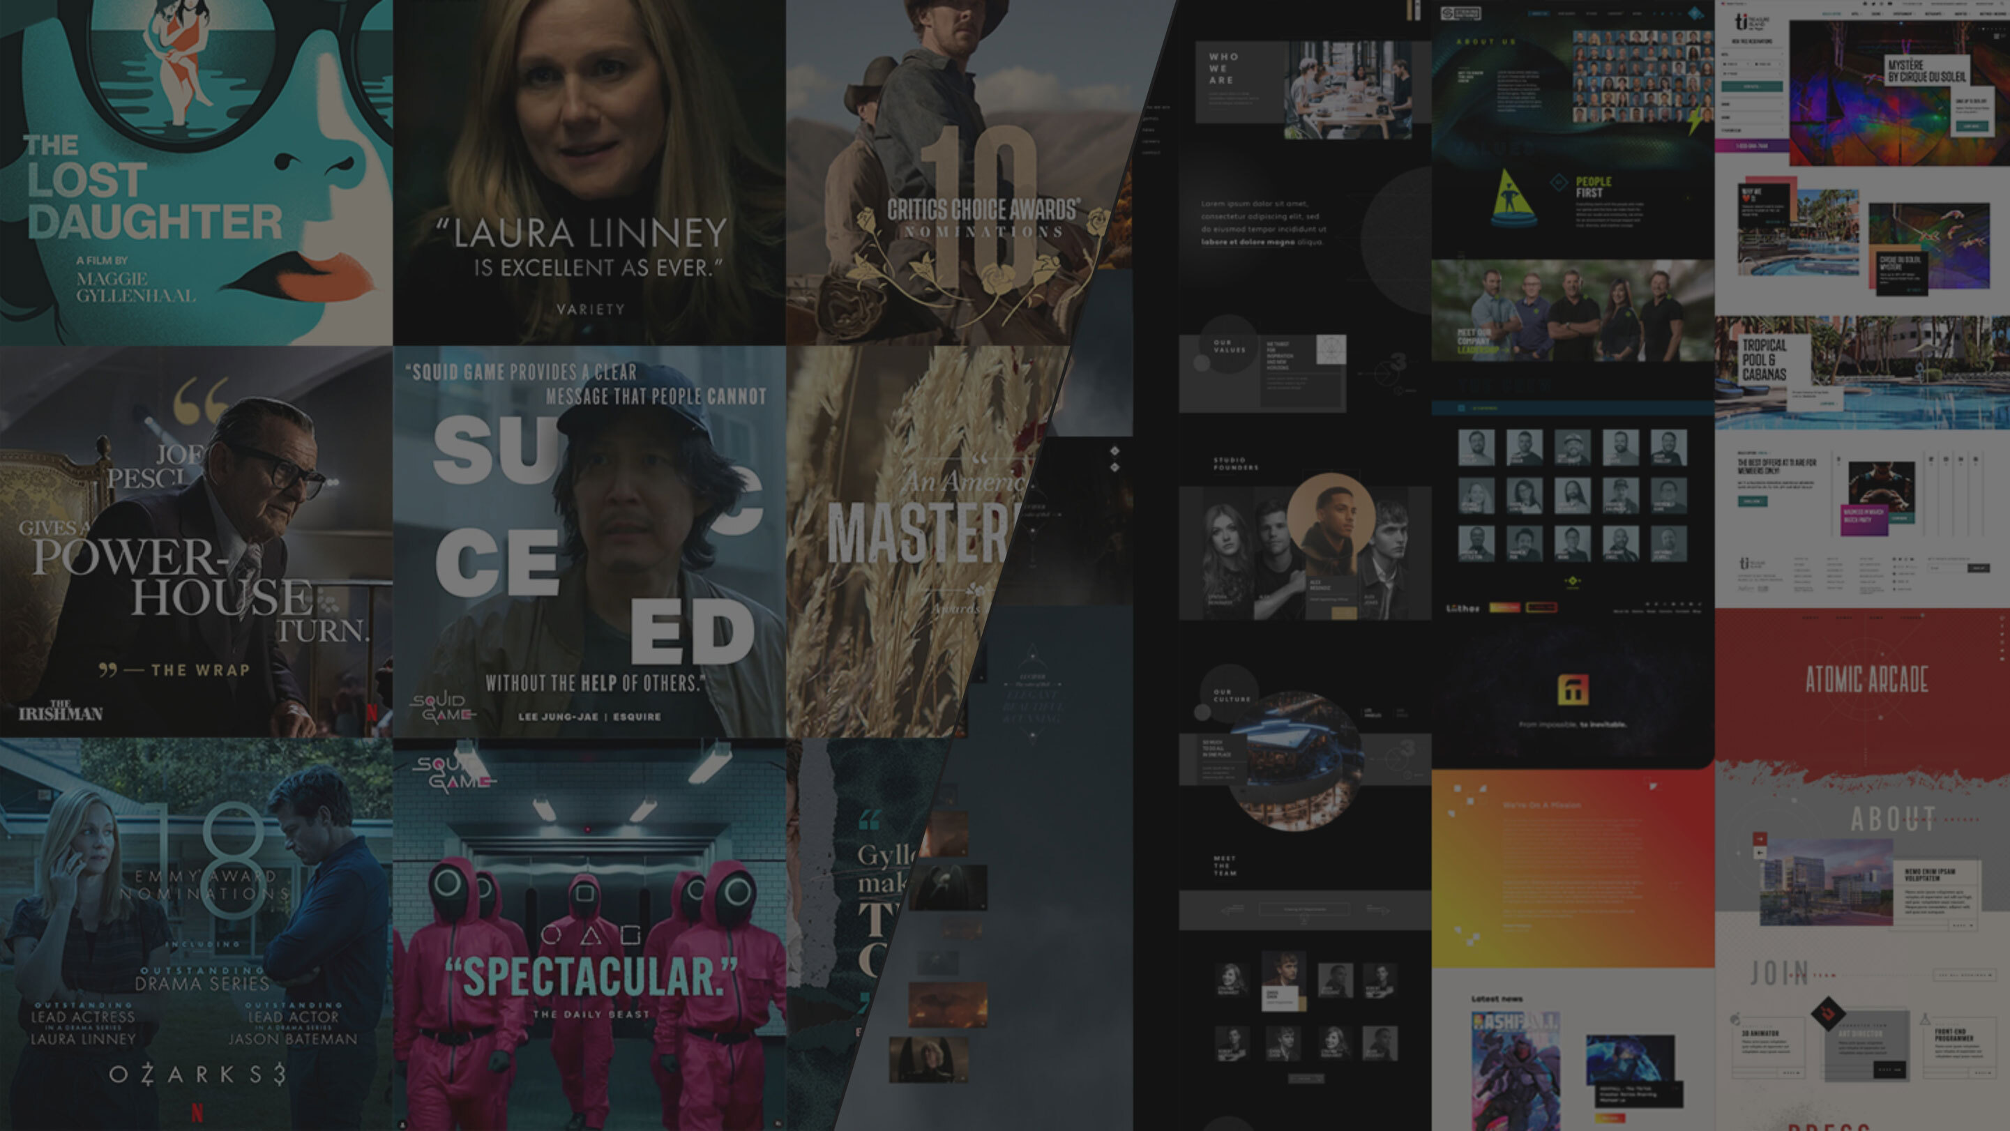The width and height of the screenshot is (2010, 1131).
Task: Open the Mystère by Cirque du Soleil banner
Action: (1899, 93)
